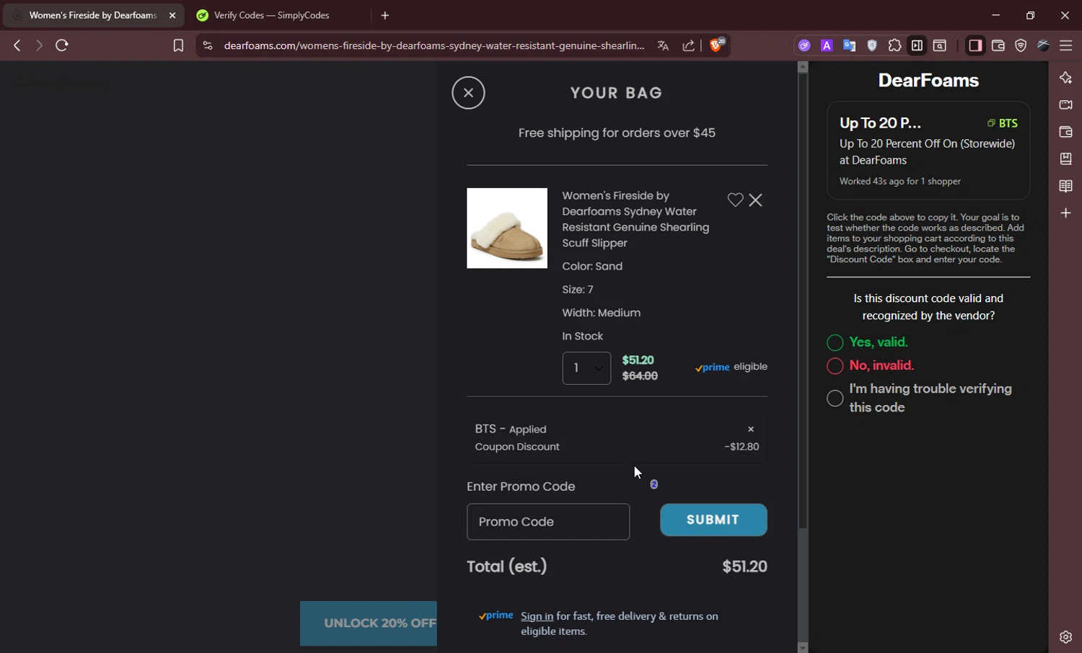Open the purple 'A' extension icon
Viewport: 1082px width, 653px height.
pos(827,45)
